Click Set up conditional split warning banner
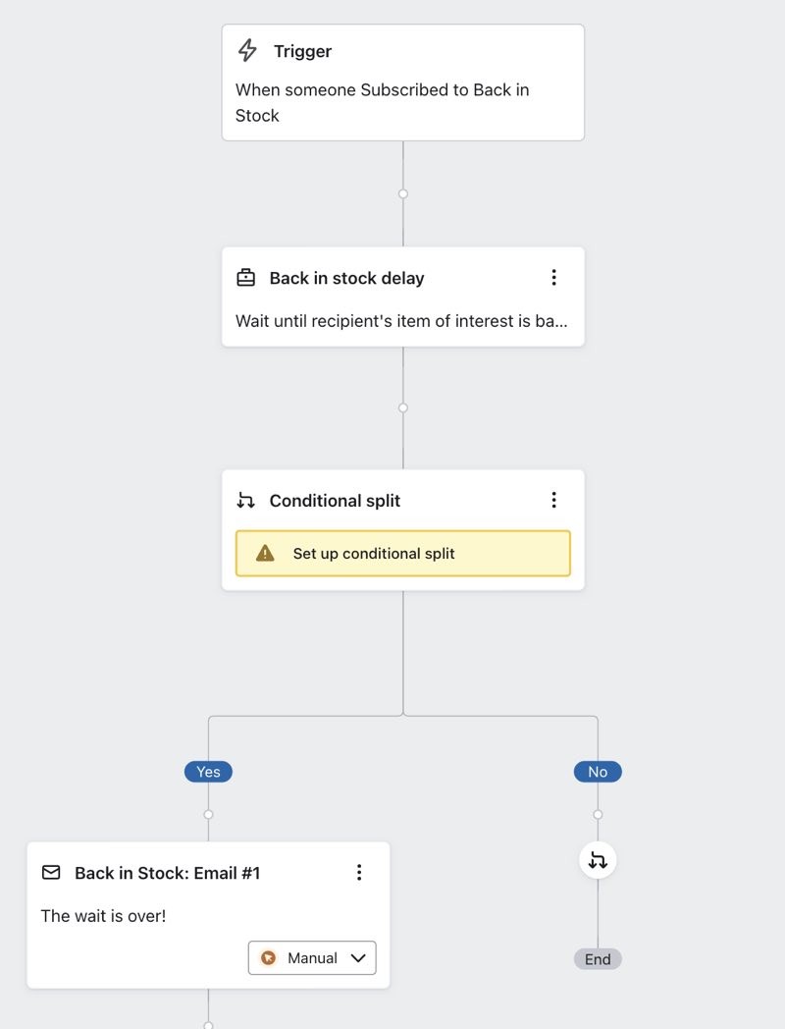Viewport: 785px width, 1029px height. tap(402, 554)
